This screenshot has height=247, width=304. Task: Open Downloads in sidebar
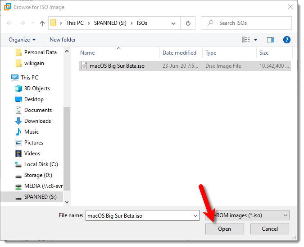tap(38, 121)
